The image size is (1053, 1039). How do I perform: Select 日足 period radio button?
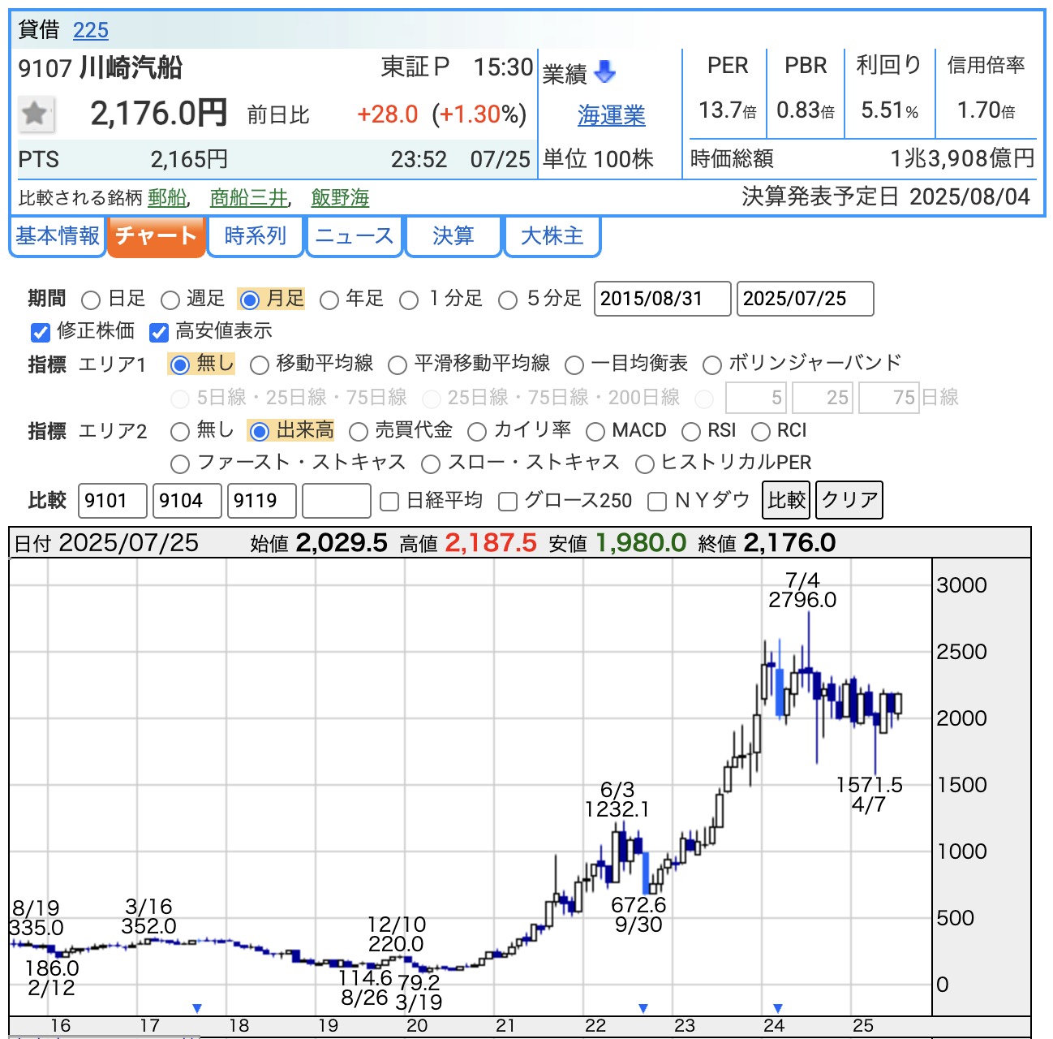(91, 300)
